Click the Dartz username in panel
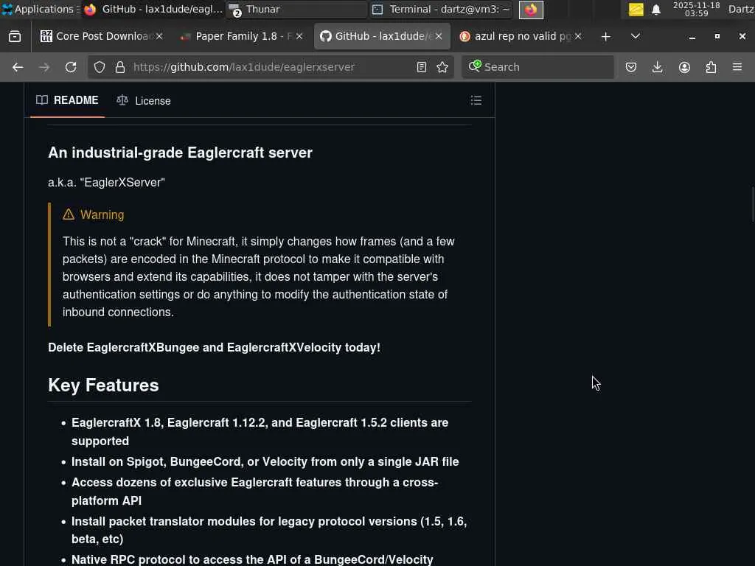This screenshot has height=566, width=755. tap(741, 9)
